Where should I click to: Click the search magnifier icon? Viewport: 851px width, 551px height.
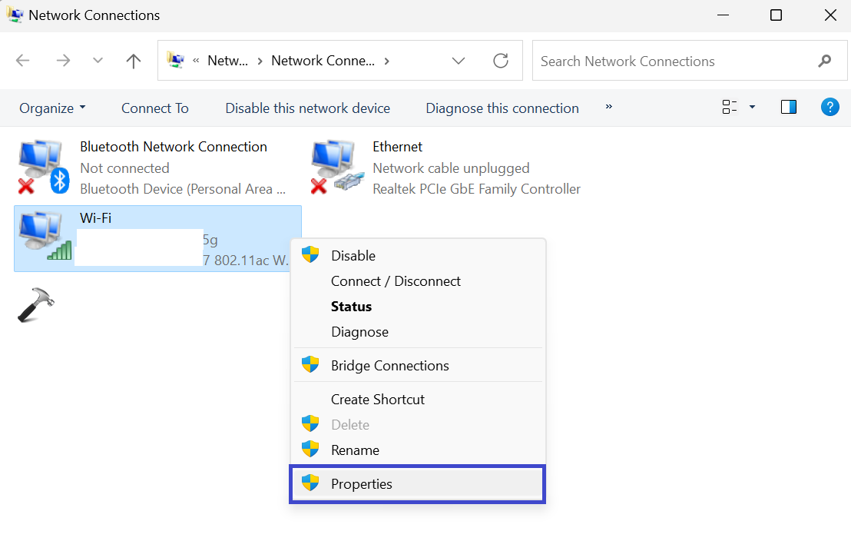pos(825,61)
